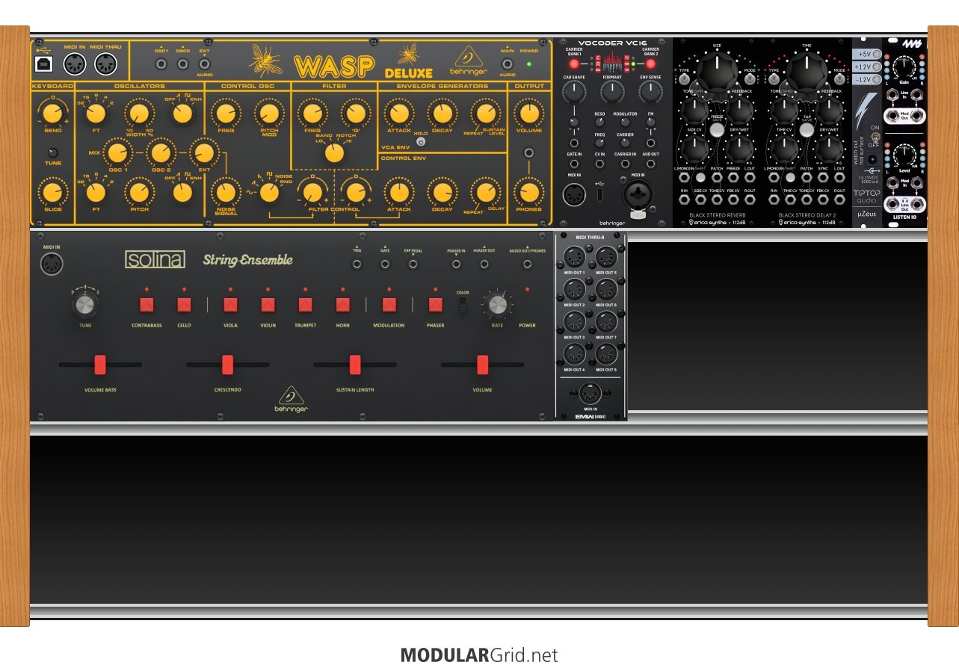Toggle the Solina VIOLIN button
Viewport: 959px width, 671px height.
point(268,305)
